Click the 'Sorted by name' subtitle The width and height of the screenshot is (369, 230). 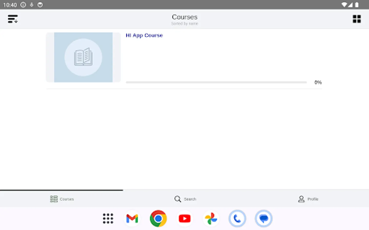[184, 24]
